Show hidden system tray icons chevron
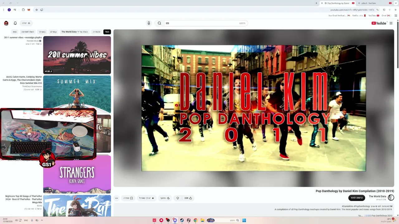 point(42,220)
